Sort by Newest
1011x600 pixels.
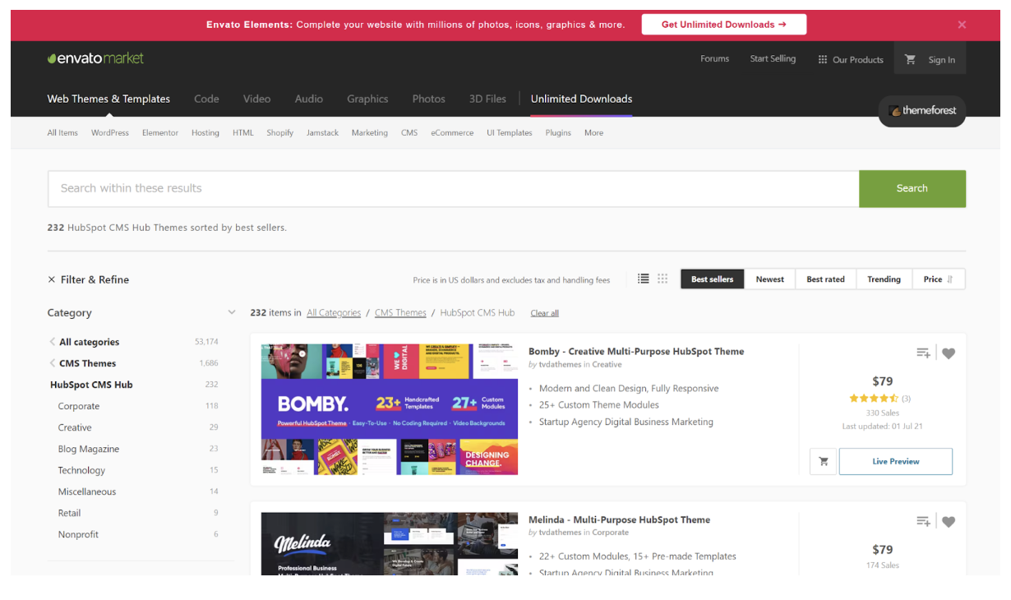(x=770, y=279)
